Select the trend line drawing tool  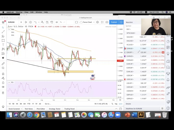click(x=3, y=32)
